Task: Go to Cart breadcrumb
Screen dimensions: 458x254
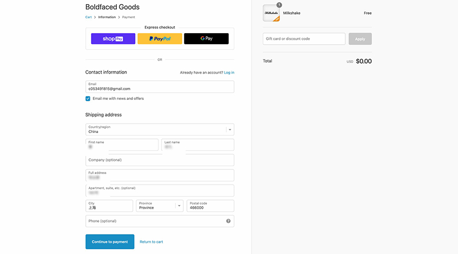Action: (88, 17)
